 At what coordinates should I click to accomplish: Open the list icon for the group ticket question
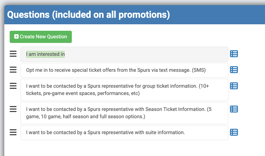pos(234,86)
